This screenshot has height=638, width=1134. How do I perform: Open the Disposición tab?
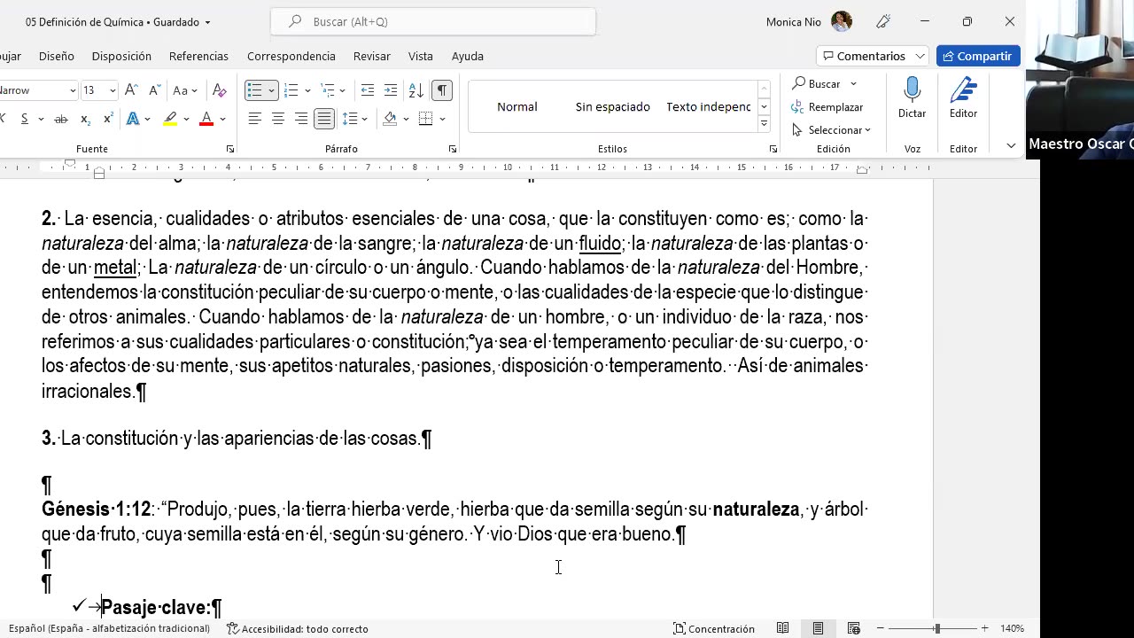pyautogui.click(x=121, y=56)
